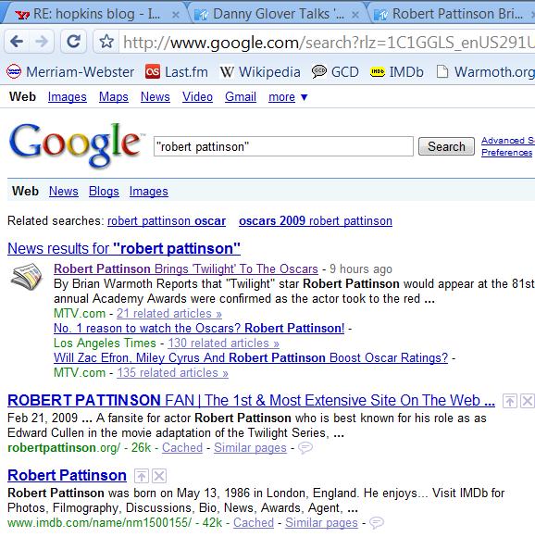Open the Merriam-Webster bookmark

click(x=70, y=72)
